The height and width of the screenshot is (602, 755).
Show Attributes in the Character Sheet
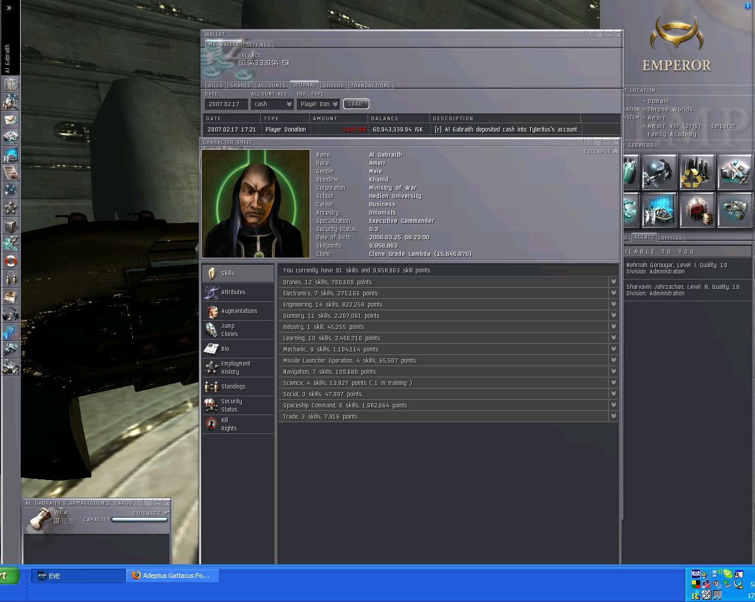(x=238, y=292)
